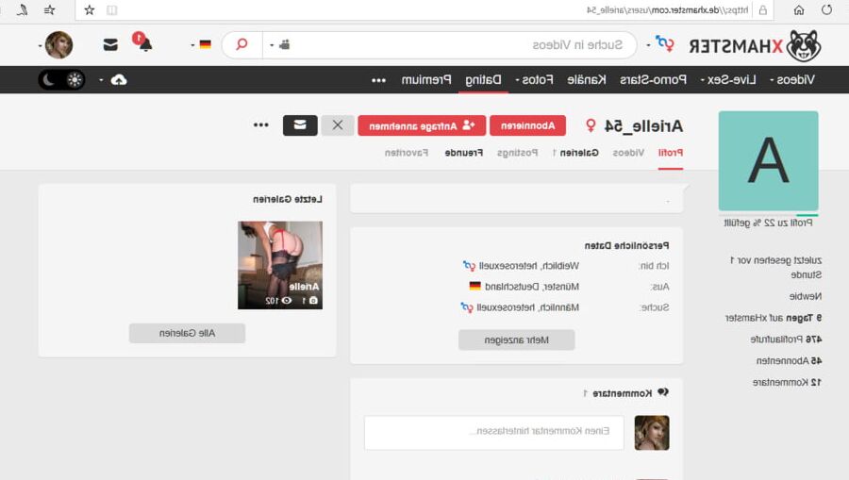Open the browser home icon

coord(799,9)
